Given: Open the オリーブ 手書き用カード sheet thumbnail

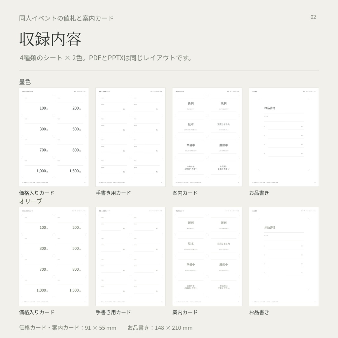Looking at the screenshot, I should tap(130, 256).
